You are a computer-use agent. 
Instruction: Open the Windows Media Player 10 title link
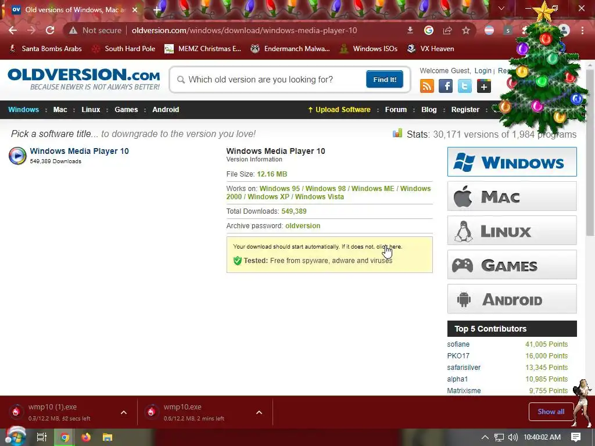point(79,151)
